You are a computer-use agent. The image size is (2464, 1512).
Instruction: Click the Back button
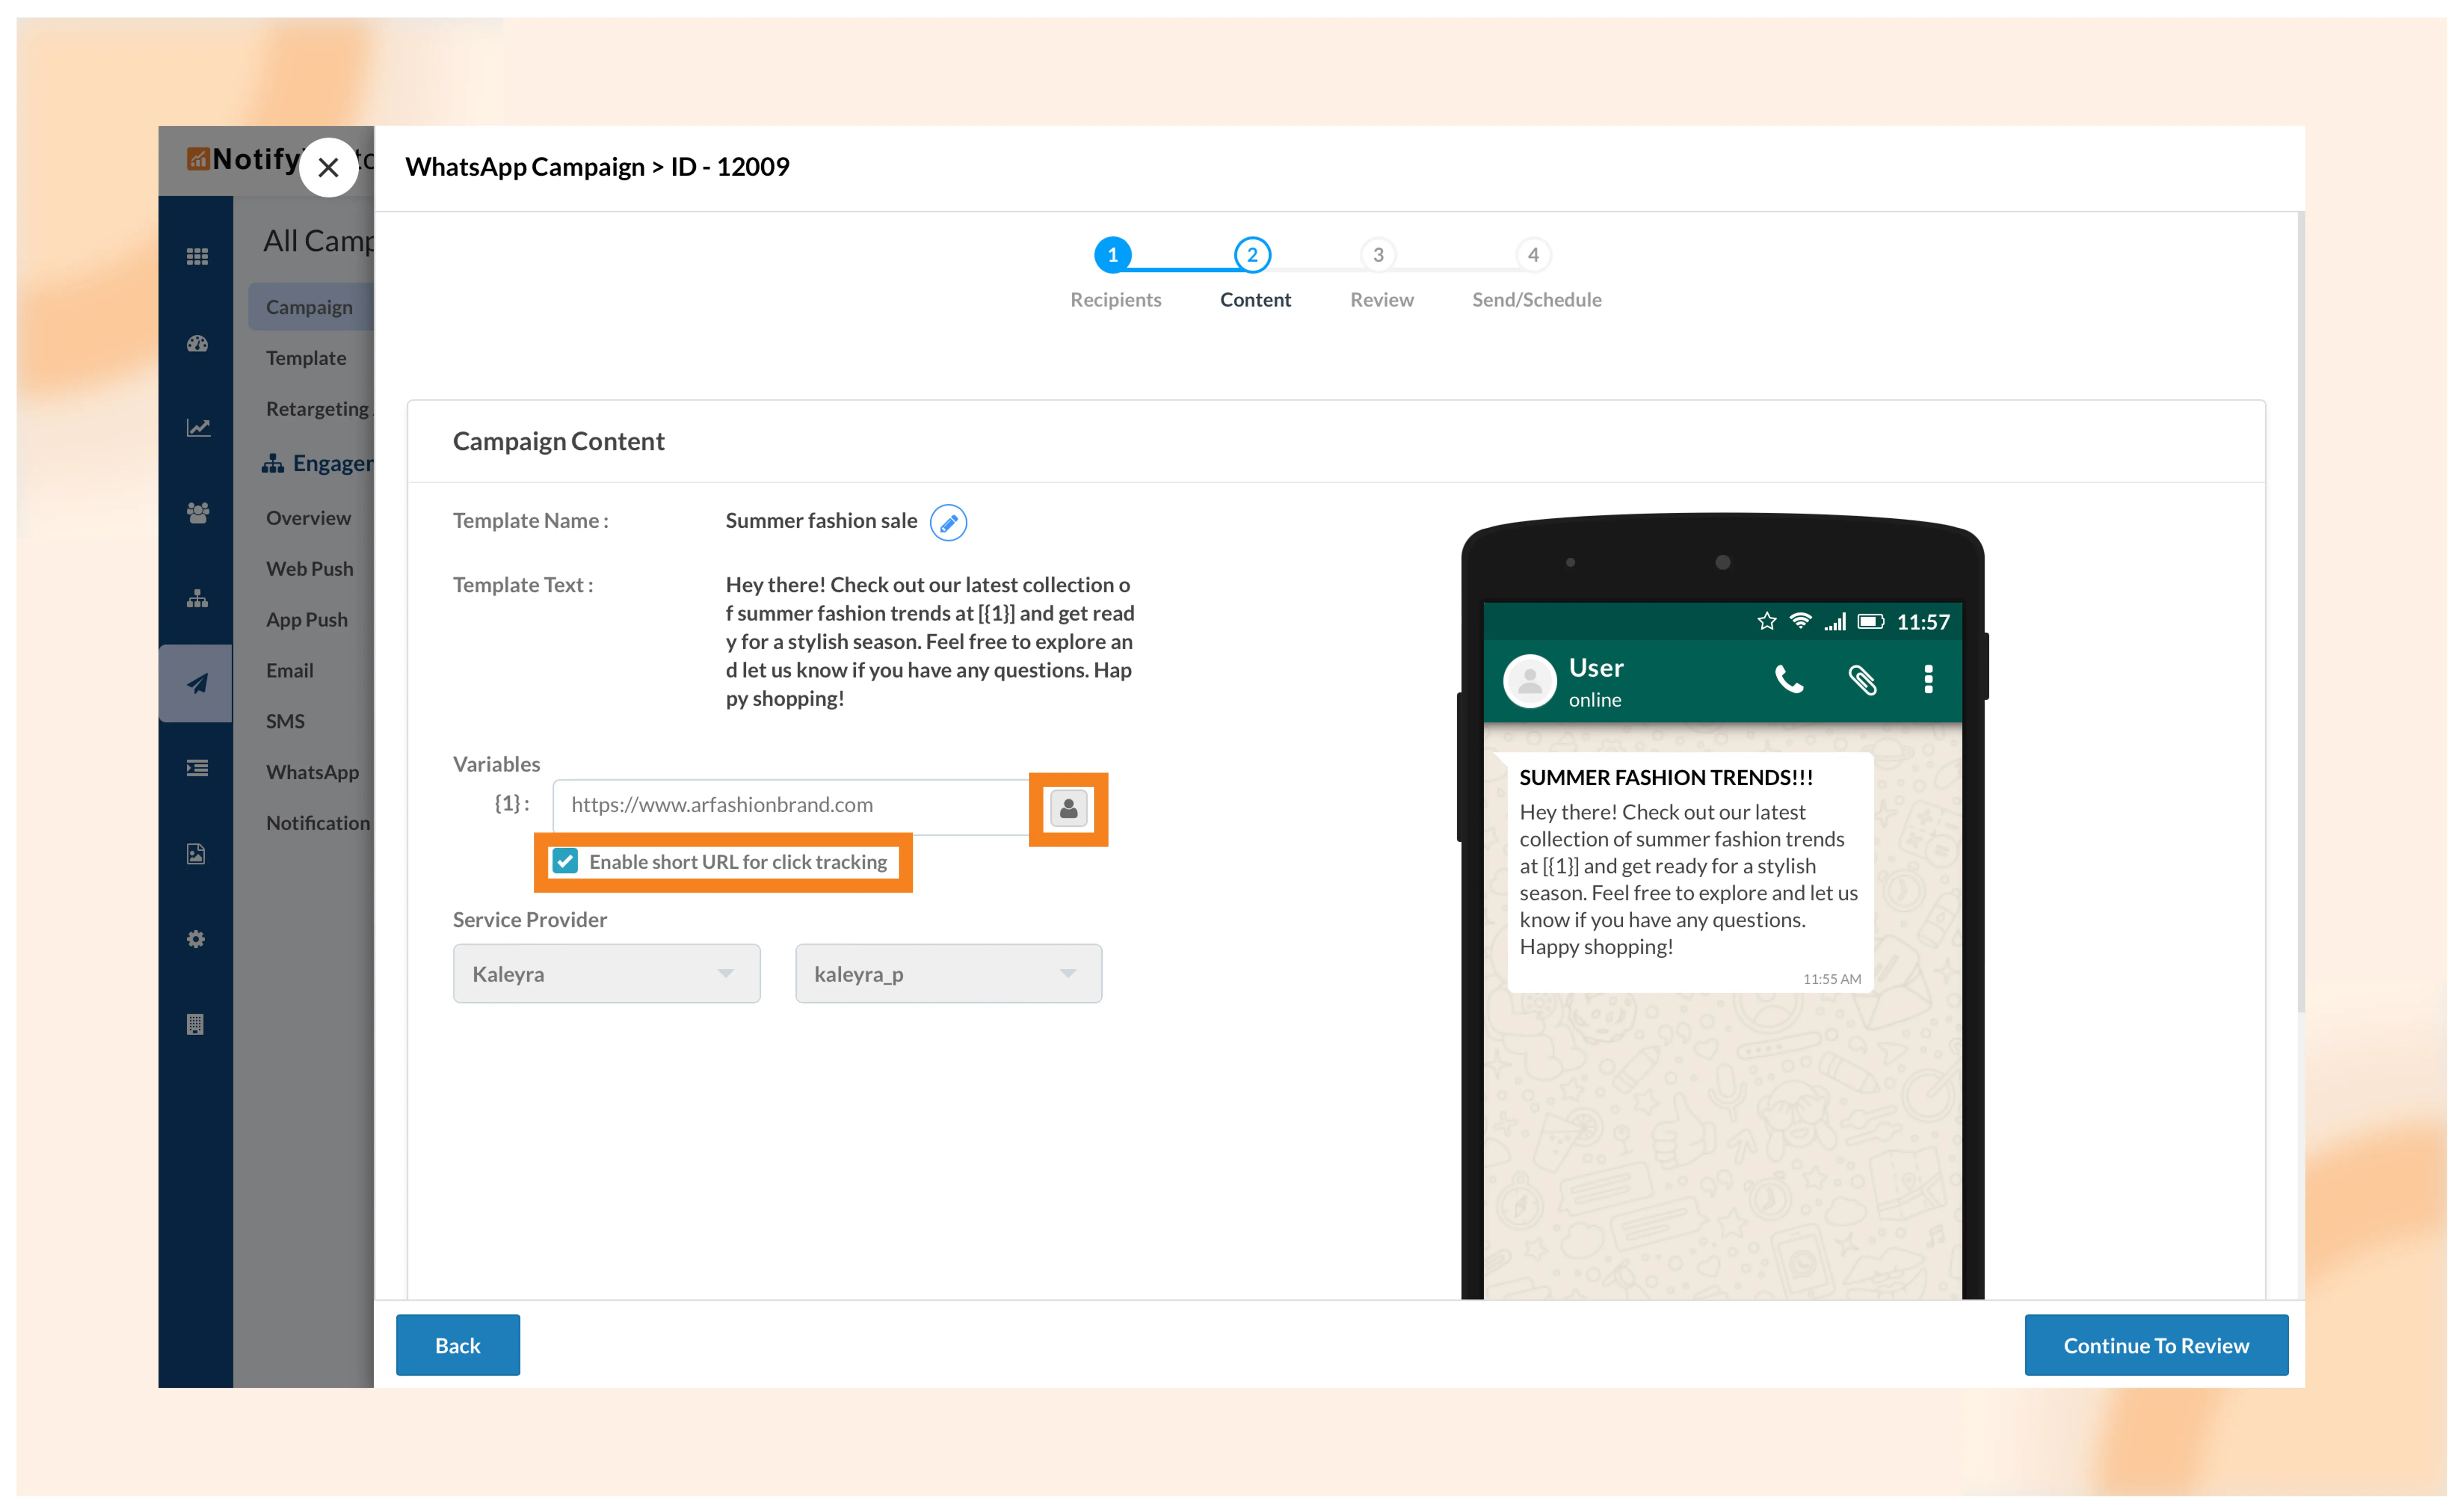(457, 1345)
